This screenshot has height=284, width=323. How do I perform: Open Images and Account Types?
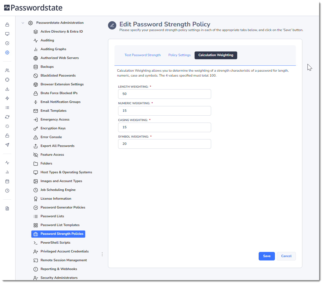61,181
